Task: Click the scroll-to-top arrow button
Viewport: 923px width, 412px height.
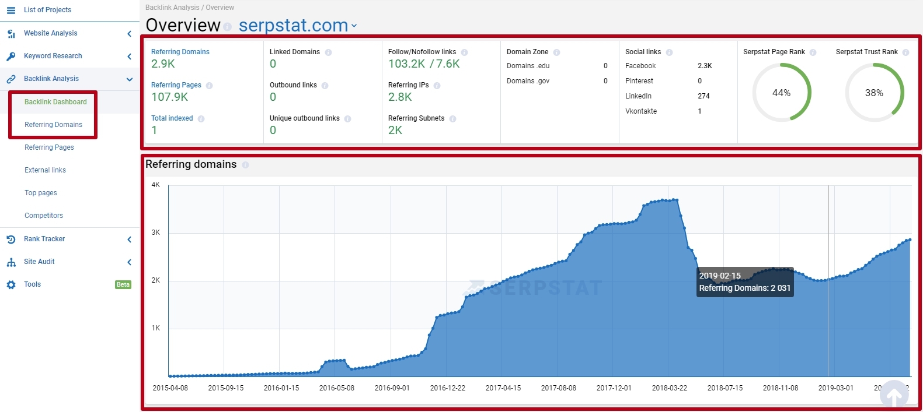Action: click(894, 395)
